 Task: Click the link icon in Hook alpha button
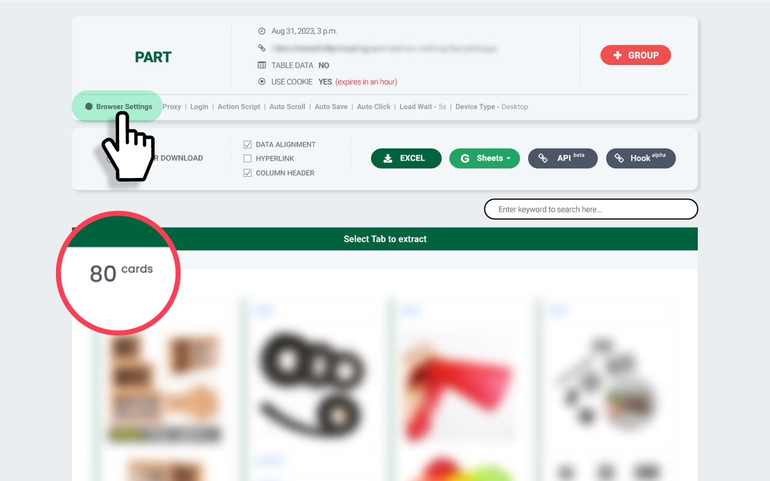[x=619, y=158]
